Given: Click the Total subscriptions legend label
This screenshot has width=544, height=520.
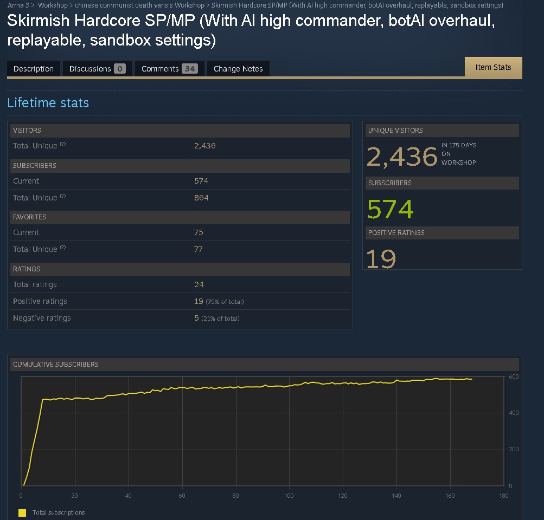Looking at the screenshot, I should click(x=59, y=512).
